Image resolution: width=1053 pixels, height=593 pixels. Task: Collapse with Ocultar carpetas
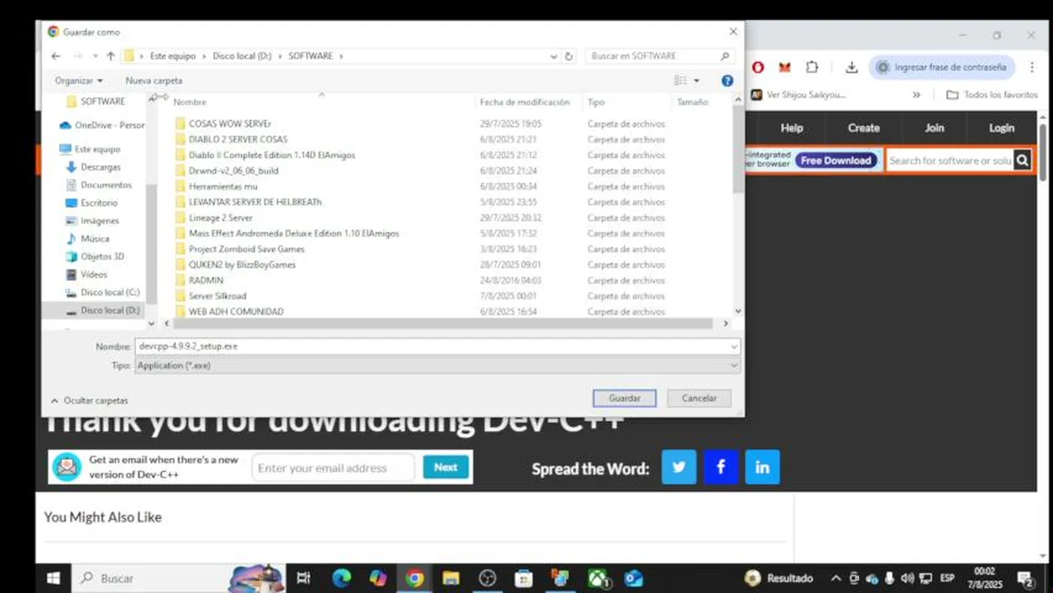89,400
